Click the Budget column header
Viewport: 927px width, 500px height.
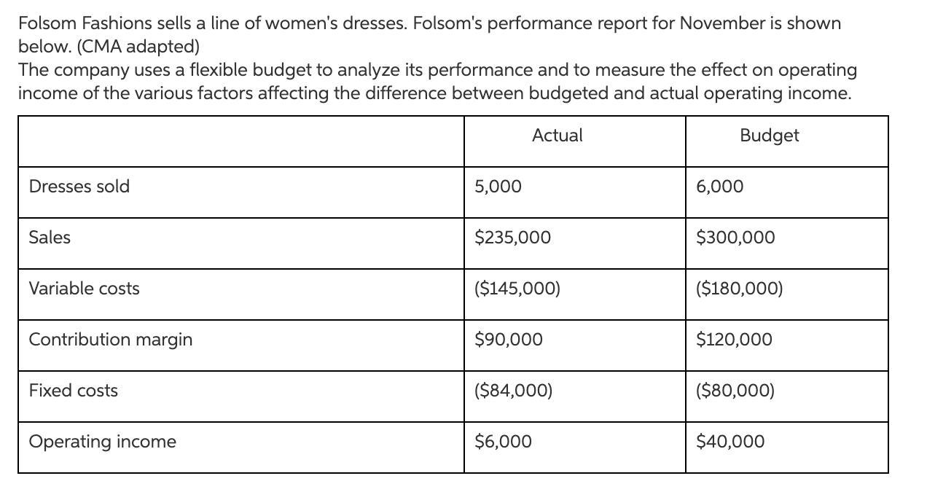[x=769, y=136]
